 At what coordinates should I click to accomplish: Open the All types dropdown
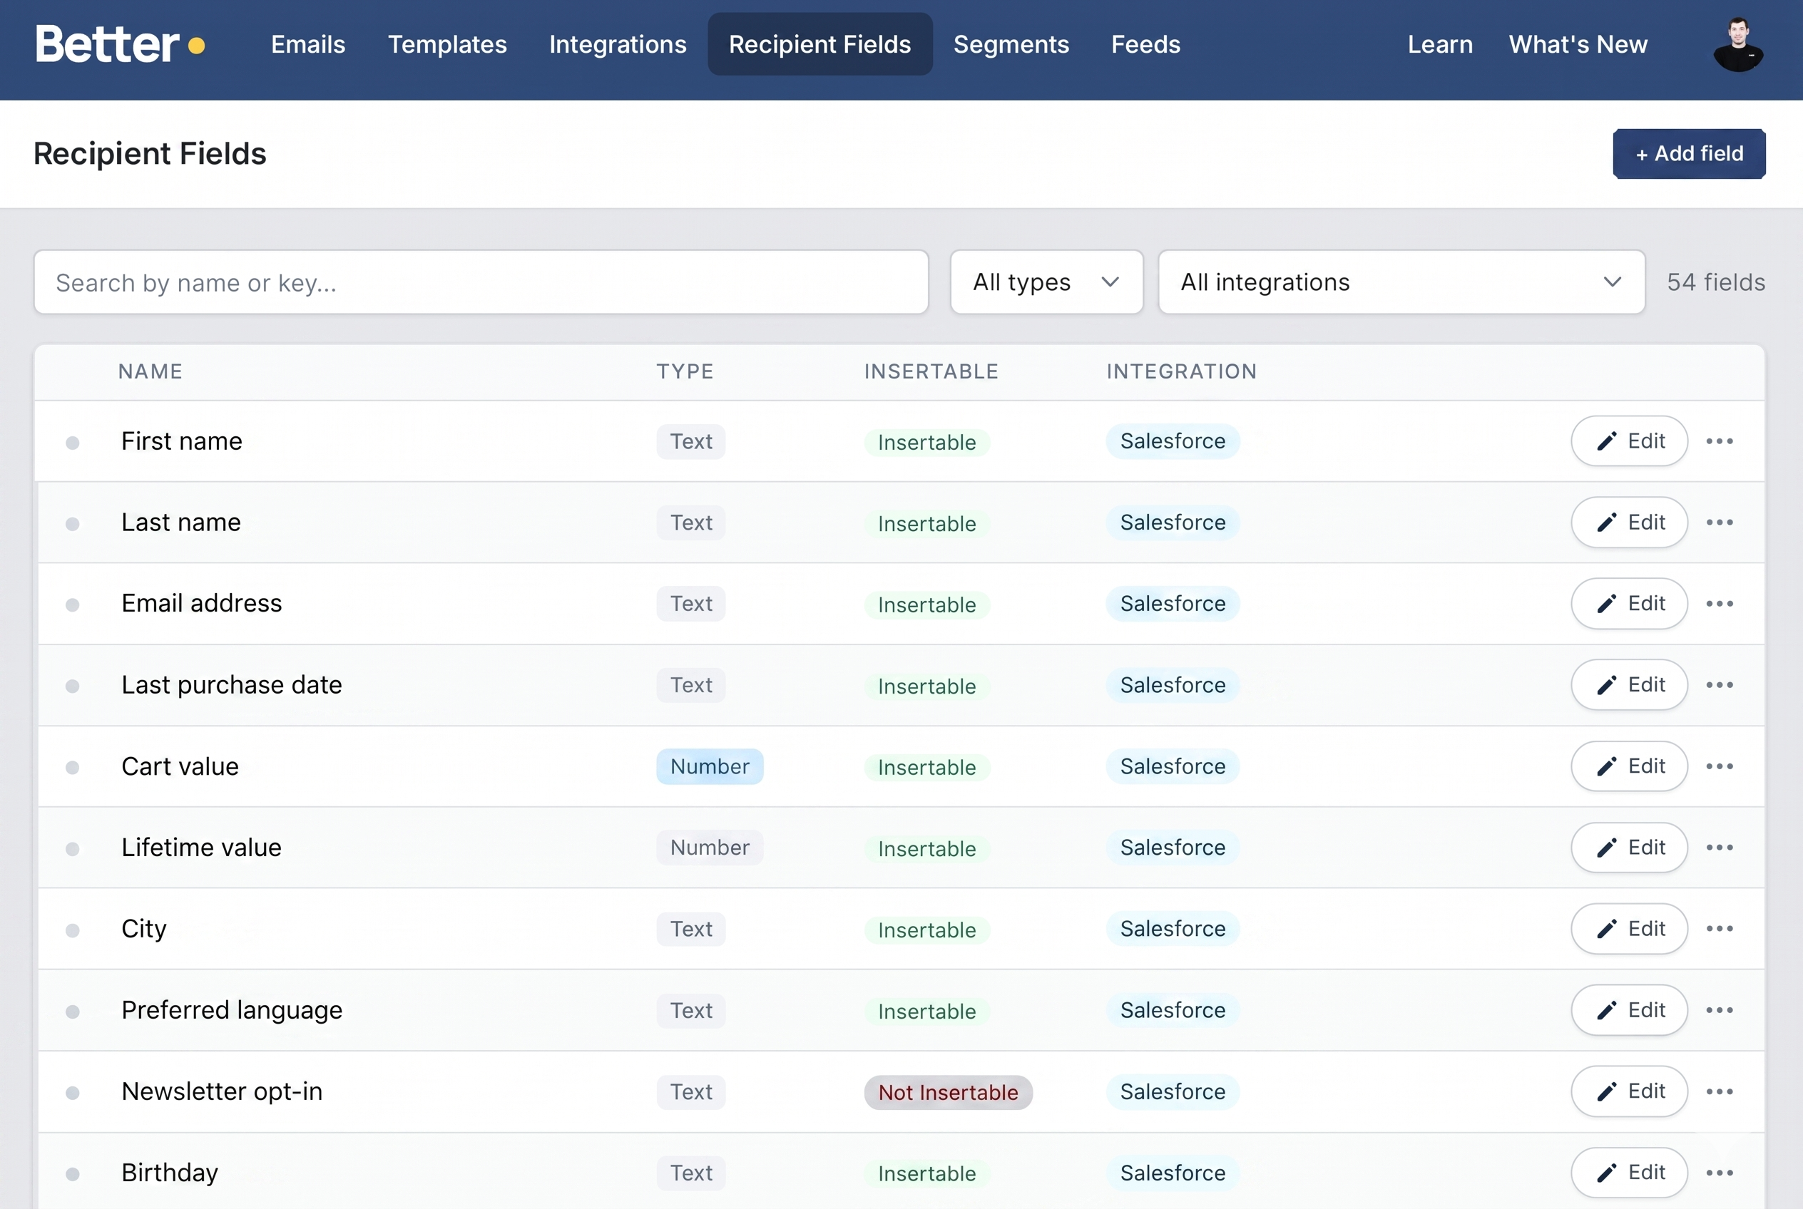click(x=1046, y=282)
